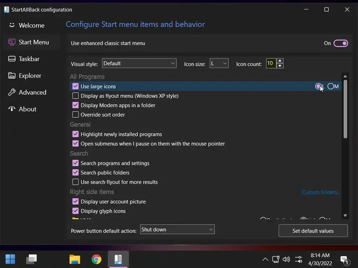Open Task View on the taskbar
This screenshot has width=358, height=268.
(x=31, y=259)
